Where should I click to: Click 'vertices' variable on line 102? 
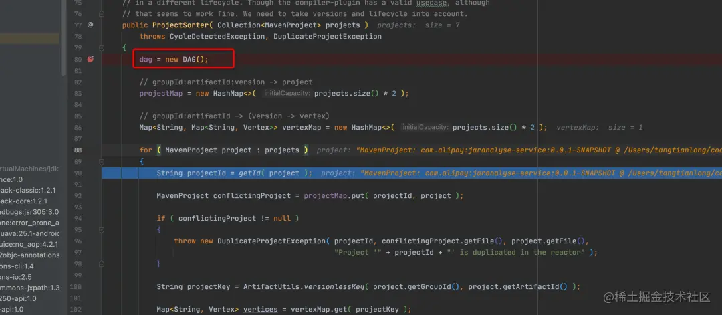(260, 309)
